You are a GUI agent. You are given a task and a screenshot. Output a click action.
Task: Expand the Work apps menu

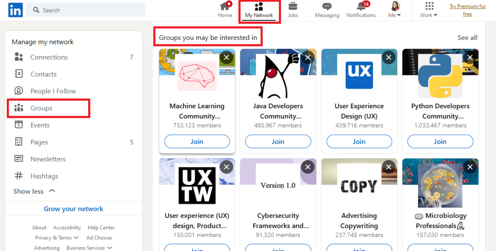coord(429,10)
